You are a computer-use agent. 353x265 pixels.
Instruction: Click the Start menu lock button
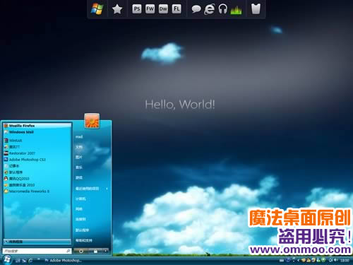(95, 251)
